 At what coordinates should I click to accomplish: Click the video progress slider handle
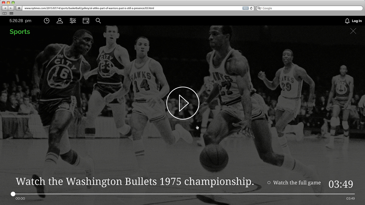tap(13, 194)
